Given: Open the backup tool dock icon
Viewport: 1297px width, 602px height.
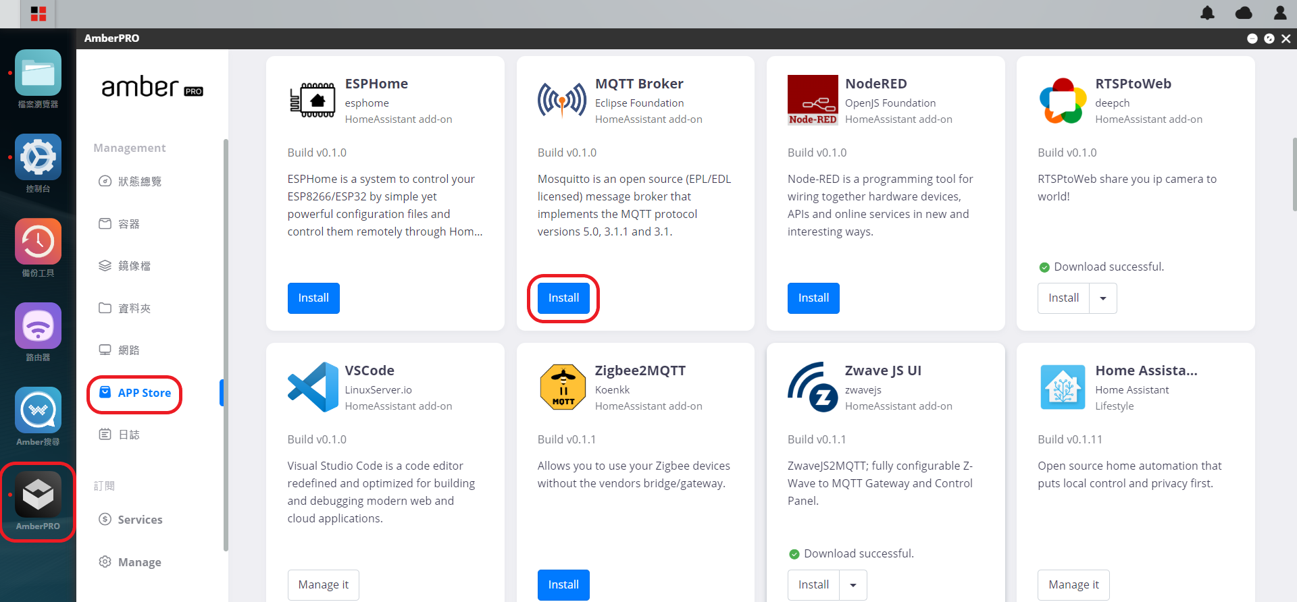Looking at the screenshot, I should click(38, 242).
